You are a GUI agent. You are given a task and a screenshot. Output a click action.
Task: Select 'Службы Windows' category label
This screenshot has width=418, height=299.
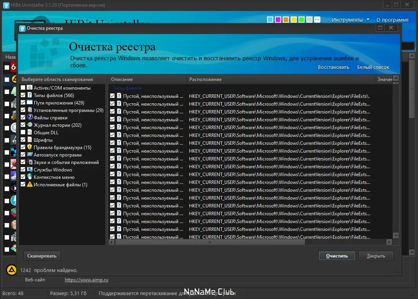[53, 170]
